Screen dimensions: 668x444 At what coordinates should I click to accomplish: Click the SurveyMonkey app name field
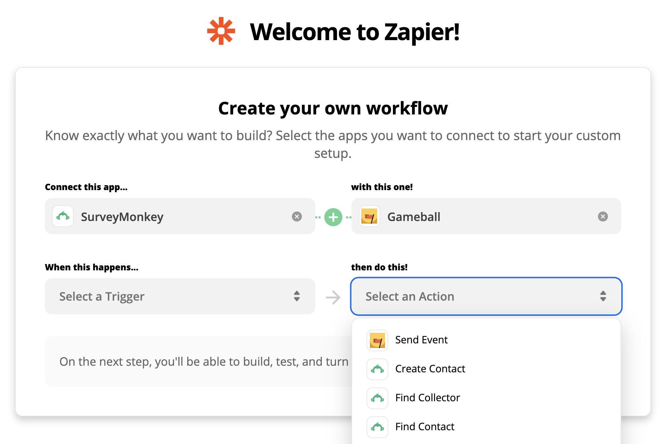pyautogui.click(x=184, y=217)
